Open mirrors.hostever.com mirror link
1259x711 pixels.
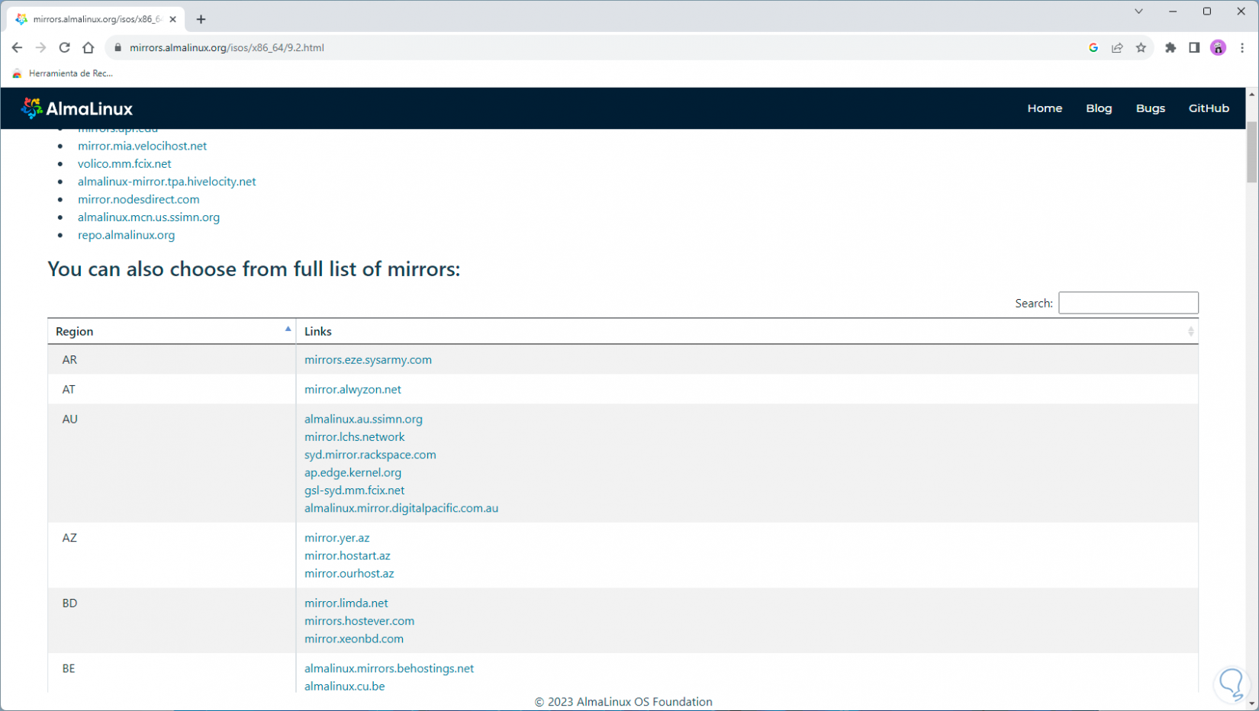(359, 621)
